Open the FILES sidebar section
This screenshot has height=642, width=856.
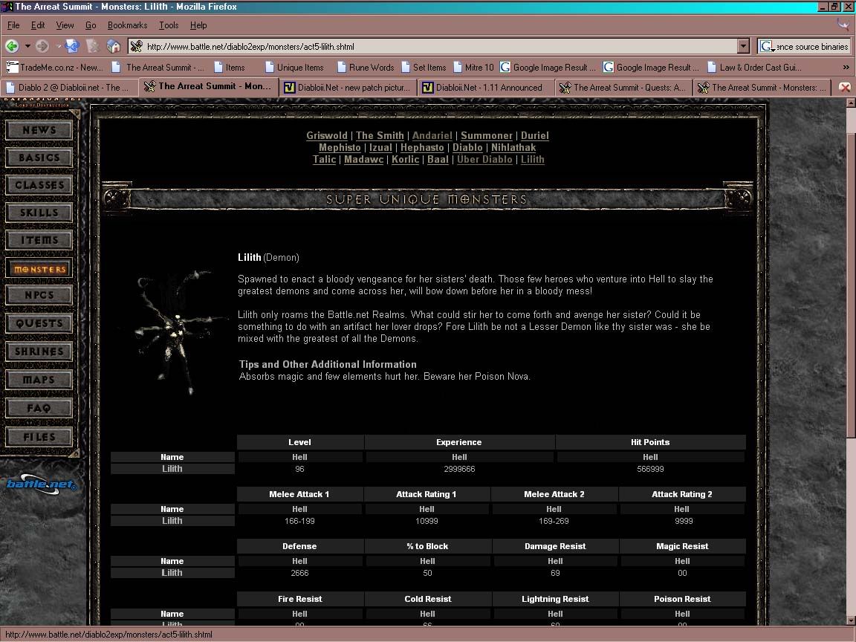pos(39,437)
